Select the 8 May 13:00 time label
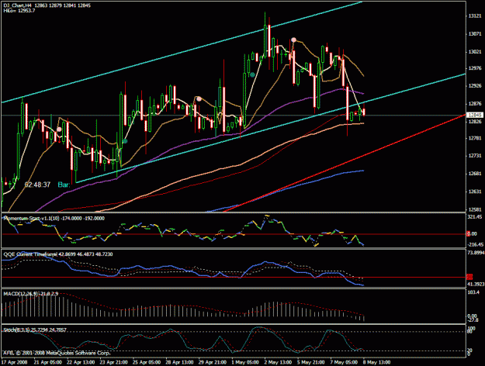The height and width of the screenshot is (366, 485). pyautogui.click(x=376, y=362)
